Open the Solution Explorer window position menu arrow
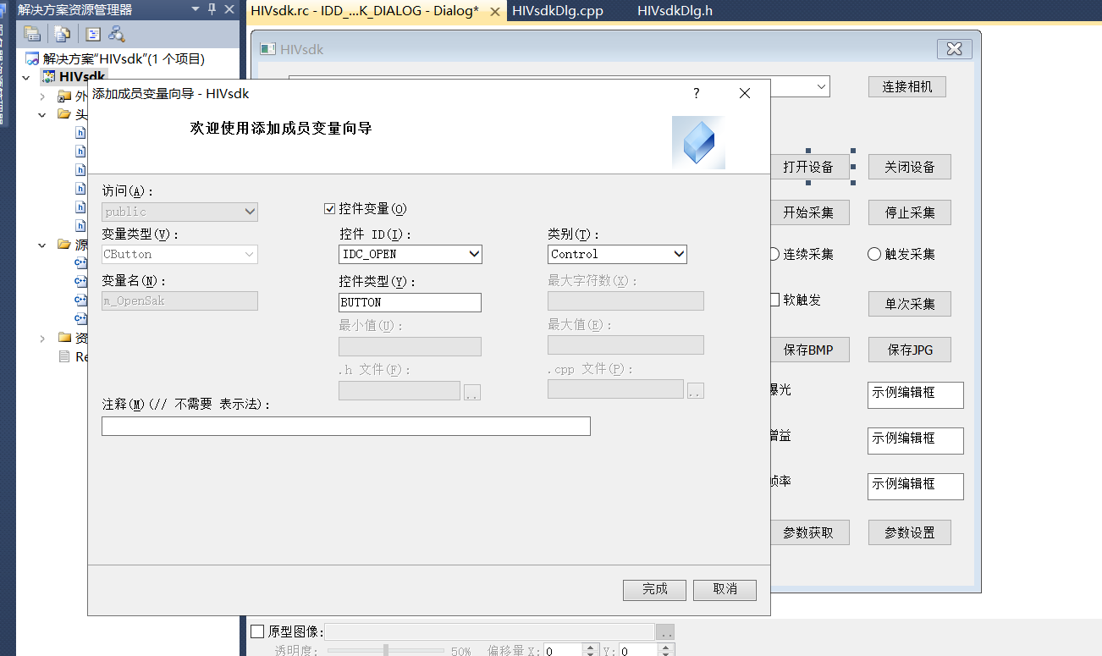Image resolution: width=1102 pixels, height=656 pixels. click(196, 9)
